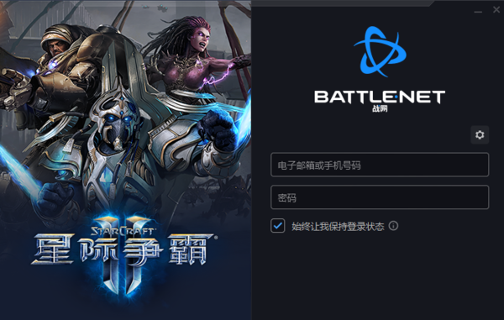Open the gear settings button
Image resolution: width=504 pixels, height=320 pixels.
pos(480,134)
